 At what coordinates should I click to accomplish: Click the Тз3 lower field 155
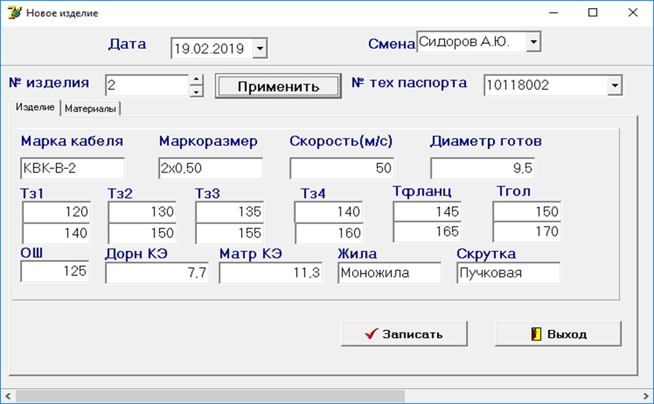click(230, 233)
